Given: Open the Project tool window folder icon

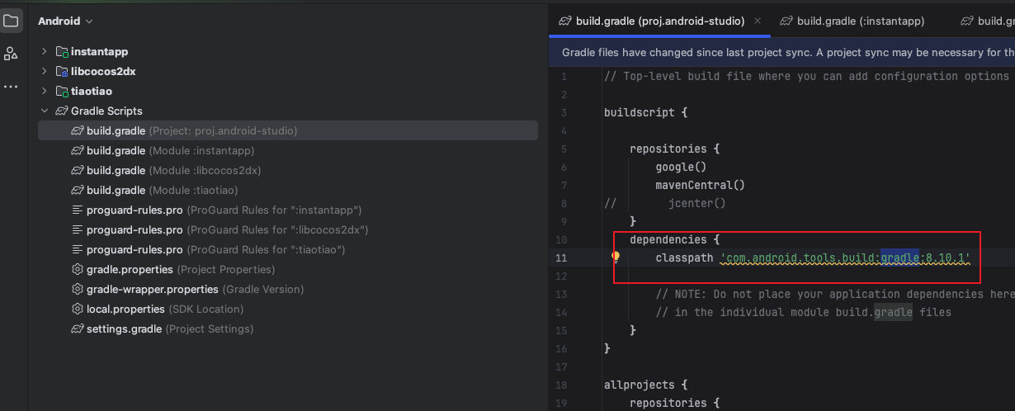Looking at the screenshot, I should (12, 21).
